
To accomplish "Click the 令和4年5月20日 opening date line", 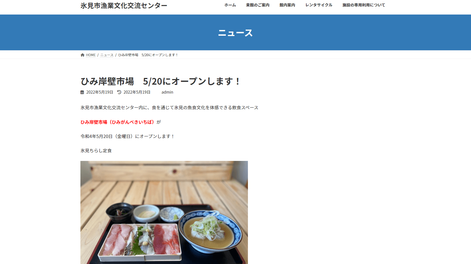I will point(128,136).
